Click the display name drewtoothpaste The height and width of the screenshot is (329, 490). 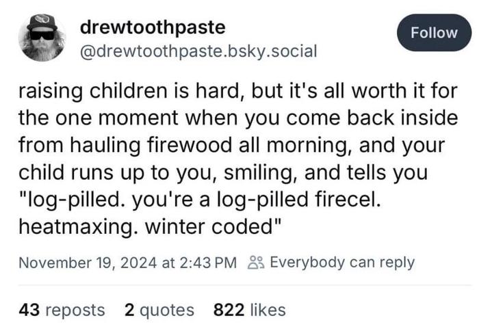[x=152, y=28]
